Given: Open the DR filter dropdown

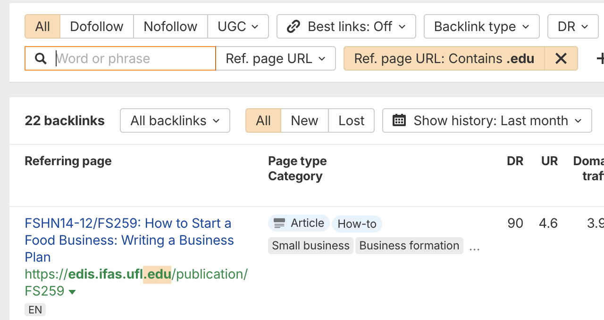Looking at the screenshot, I should 572,26.
